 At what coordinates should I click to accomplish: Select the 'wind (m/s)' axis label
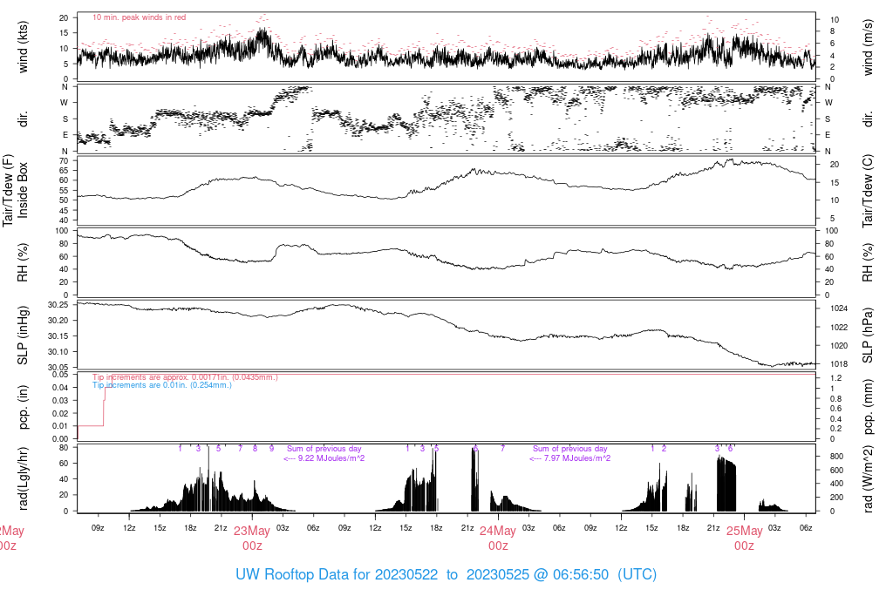coord(868,47)
